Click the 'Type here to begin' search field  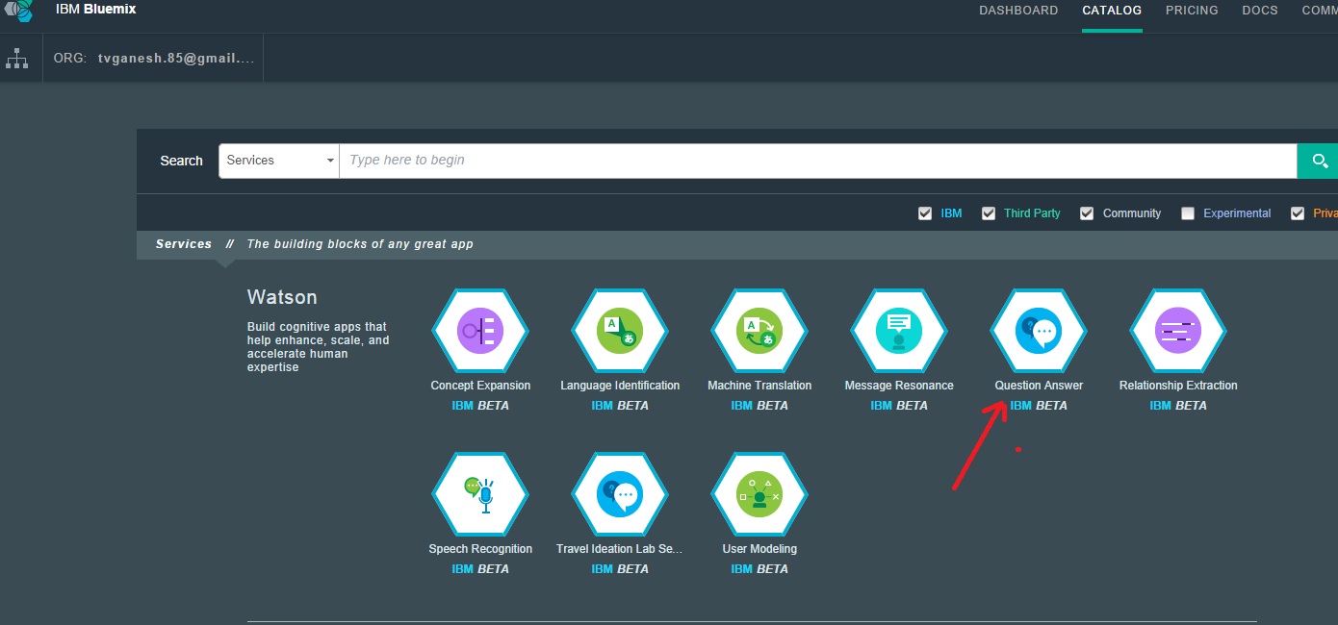[816, 161]
